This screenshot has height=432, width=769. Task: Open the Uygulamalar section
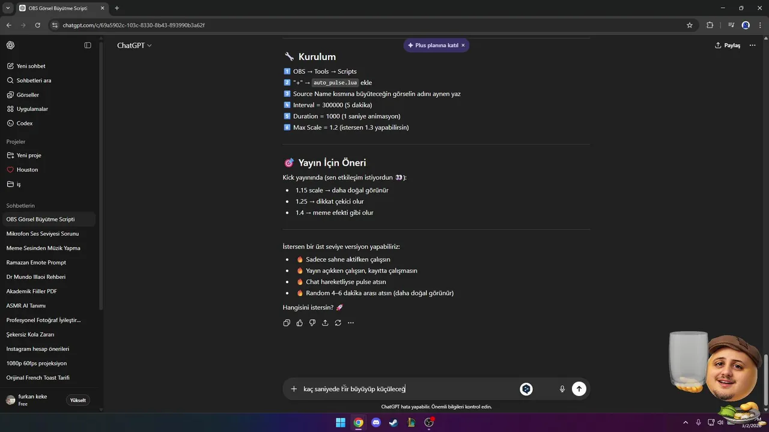(x=48, y=109)
